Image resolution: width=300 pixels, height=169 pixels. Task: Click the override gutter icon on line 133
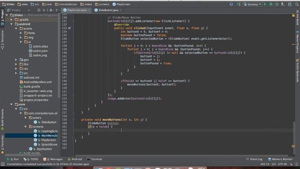pyautogui.click(x=69, y=28)
